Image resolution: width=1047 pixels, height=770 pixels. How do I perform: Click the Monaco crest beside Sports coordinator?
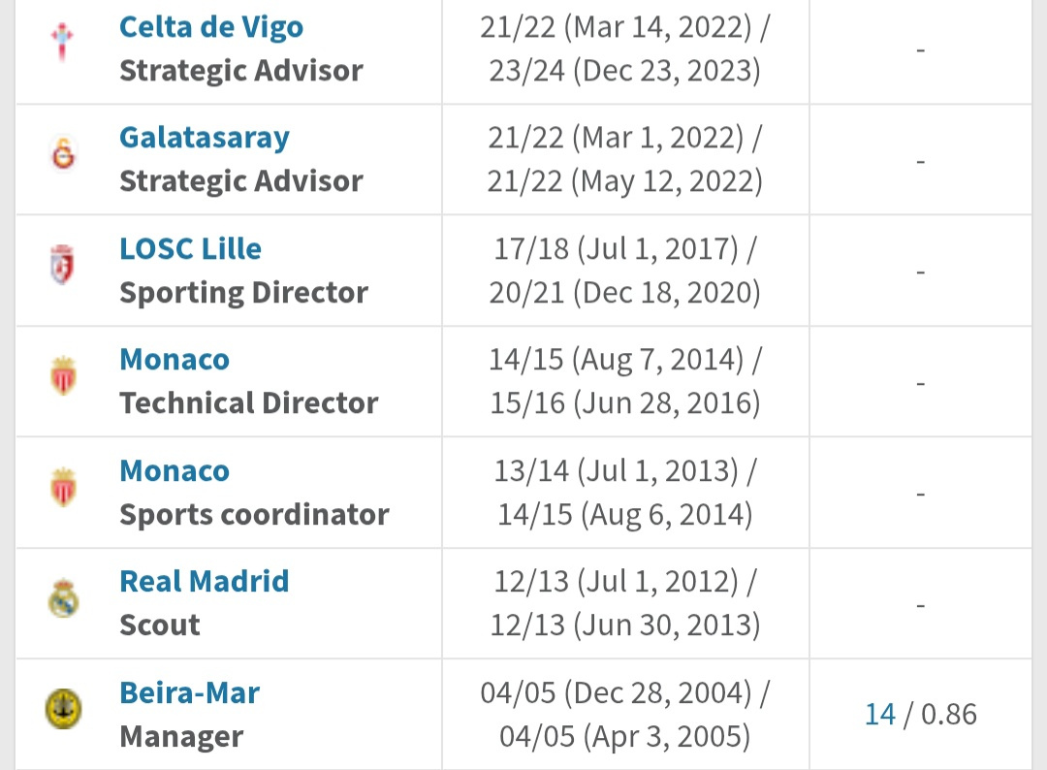point(63,487)
